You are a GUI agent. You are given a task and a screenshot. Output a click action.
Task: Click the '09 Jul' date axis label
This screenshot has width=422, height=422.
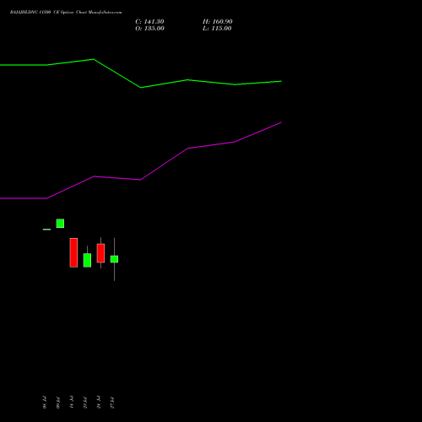click(x=58, y=403)
